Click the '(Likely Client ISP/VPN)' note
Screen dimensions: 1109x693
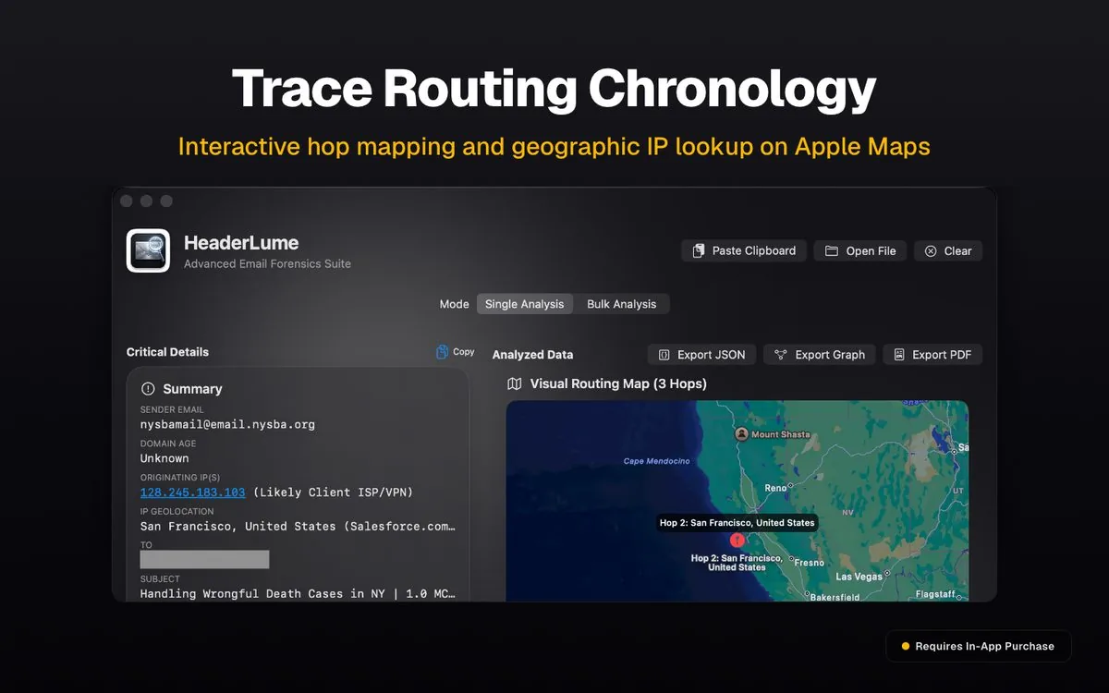pos(333,492)
